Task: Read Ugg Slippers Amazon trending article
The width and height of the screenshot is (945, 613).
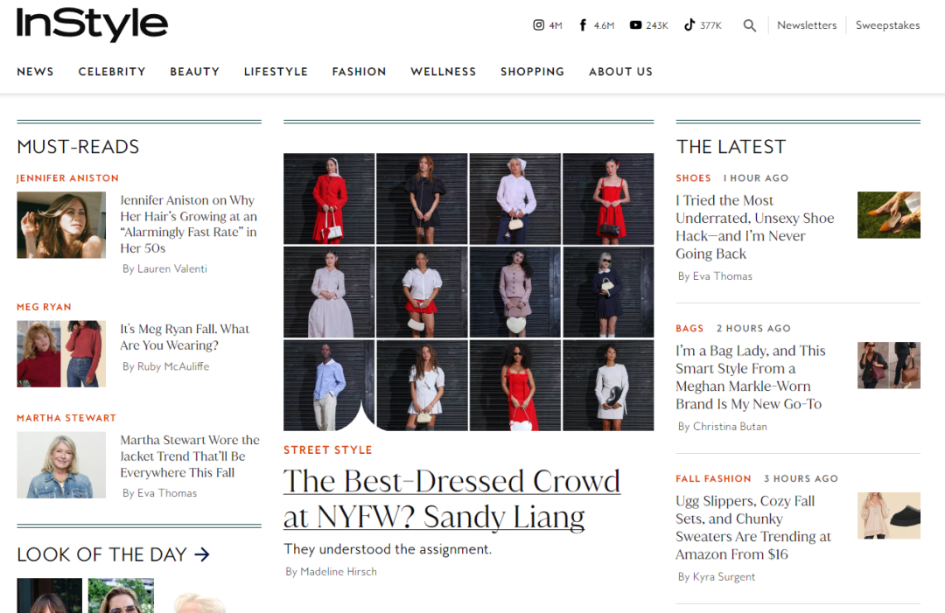Action: click(x=753, y=527)
